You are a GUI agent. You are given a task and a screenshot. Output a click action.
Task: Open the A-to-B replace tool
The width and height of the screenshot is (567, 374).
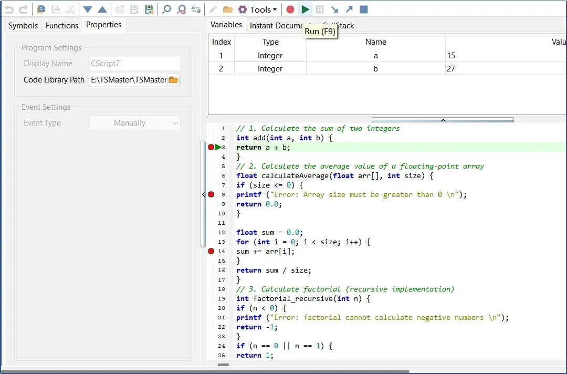tap(196, 10)
